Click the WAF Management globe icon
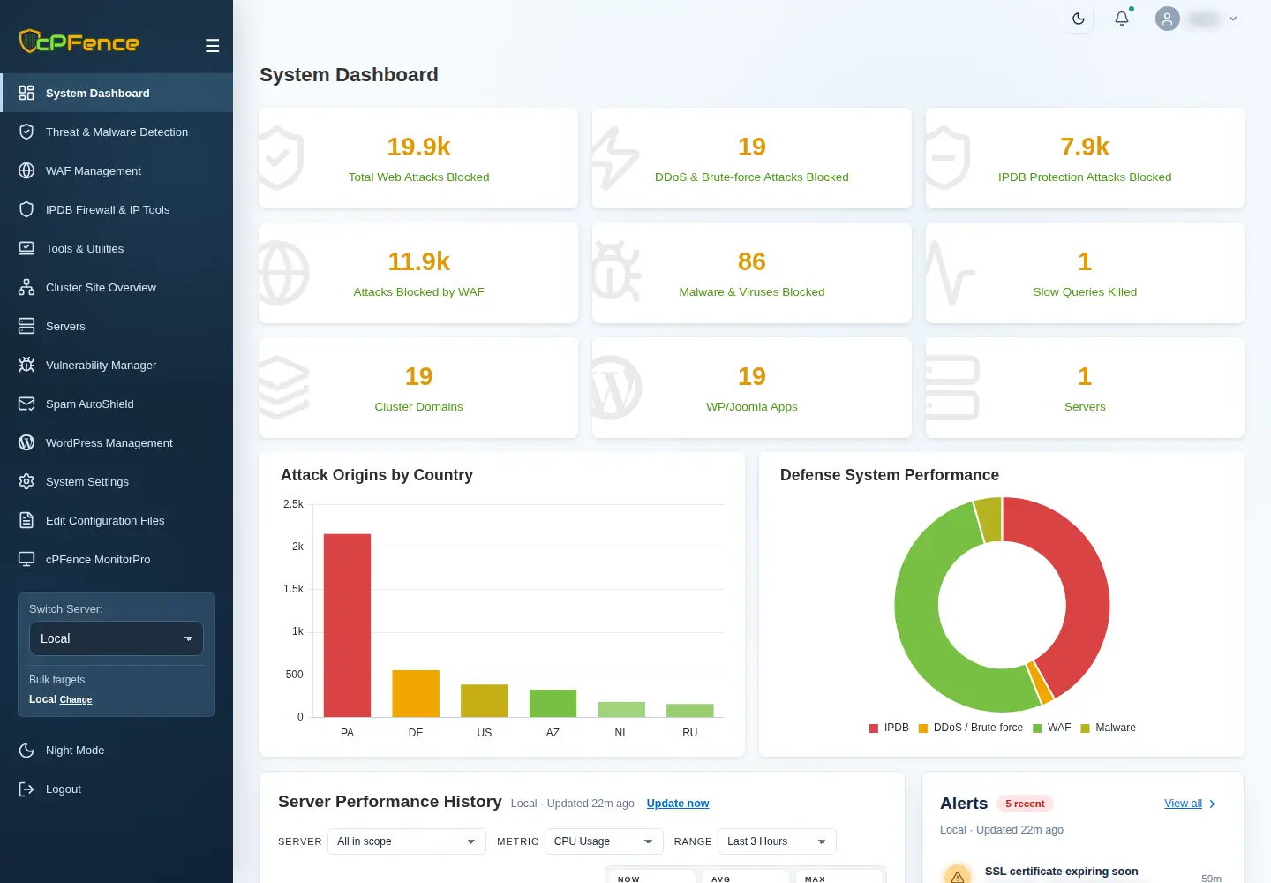Image resolution: width=1271 pixels, height=883 pixels. pos(26,170)
